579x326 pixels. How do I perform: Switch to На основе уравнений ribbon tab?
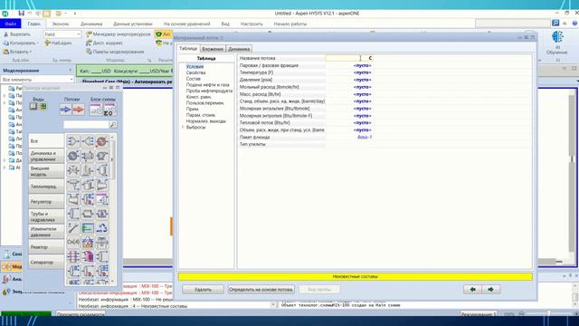(x=187, y=24)
